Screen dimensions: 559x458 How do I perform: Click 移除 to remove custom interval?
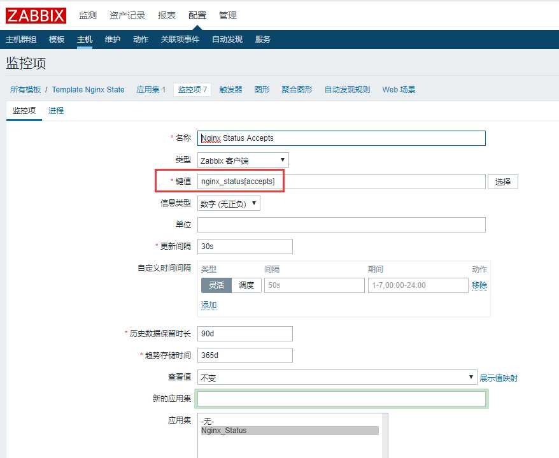[x=479, y=285]
